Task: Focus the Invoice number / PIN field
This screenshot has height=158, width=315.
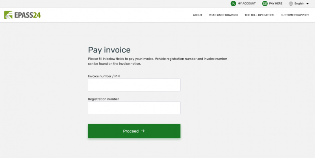Action: point(134,85)
